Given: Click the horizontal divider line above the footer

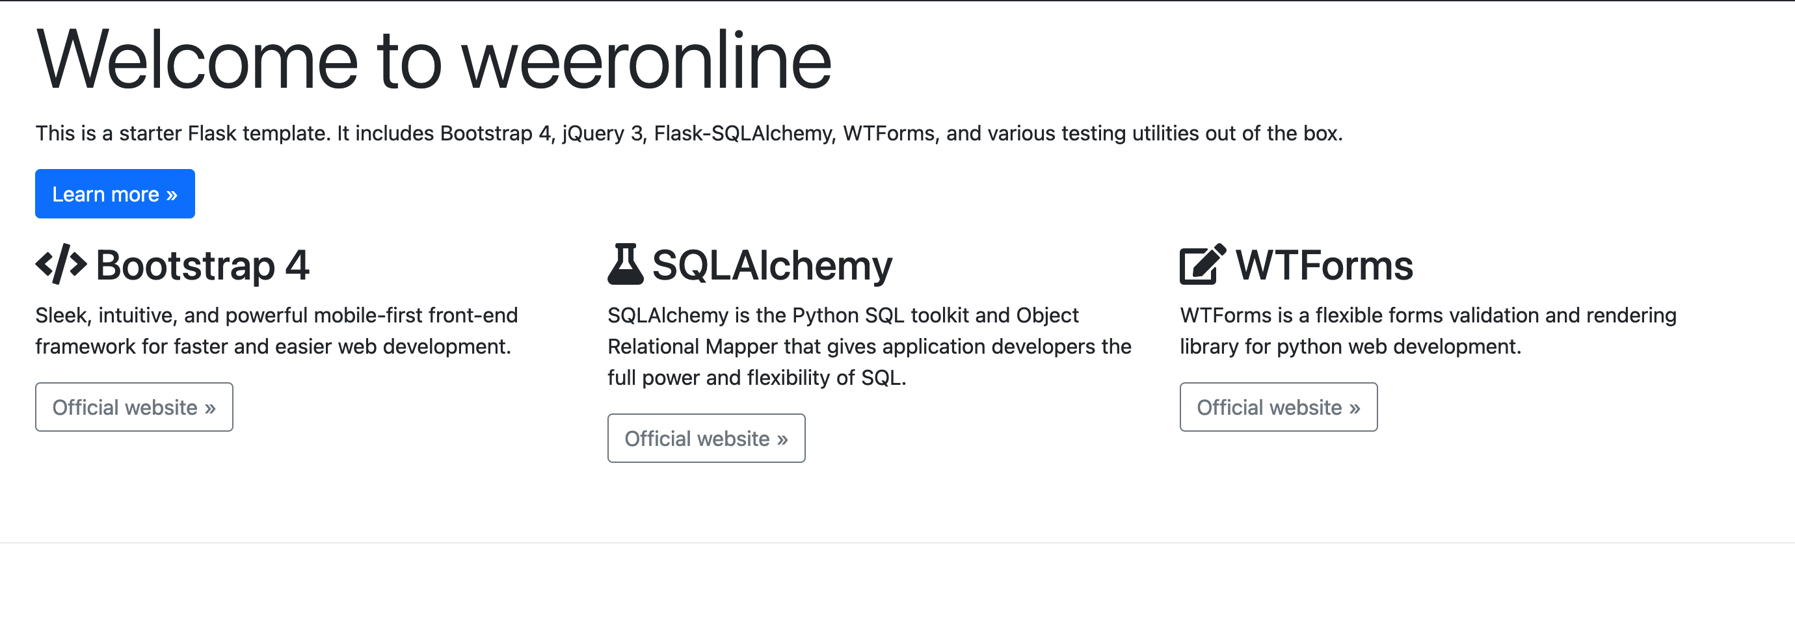Looking at the screenshot, I should tap(897, 543).
